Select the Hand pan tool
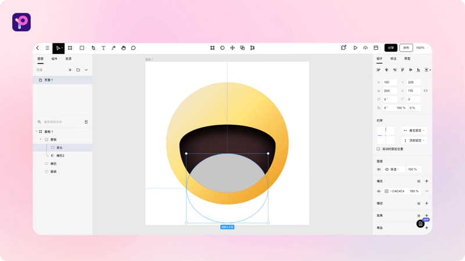This screenshot has height=261, width=465. 123,48
